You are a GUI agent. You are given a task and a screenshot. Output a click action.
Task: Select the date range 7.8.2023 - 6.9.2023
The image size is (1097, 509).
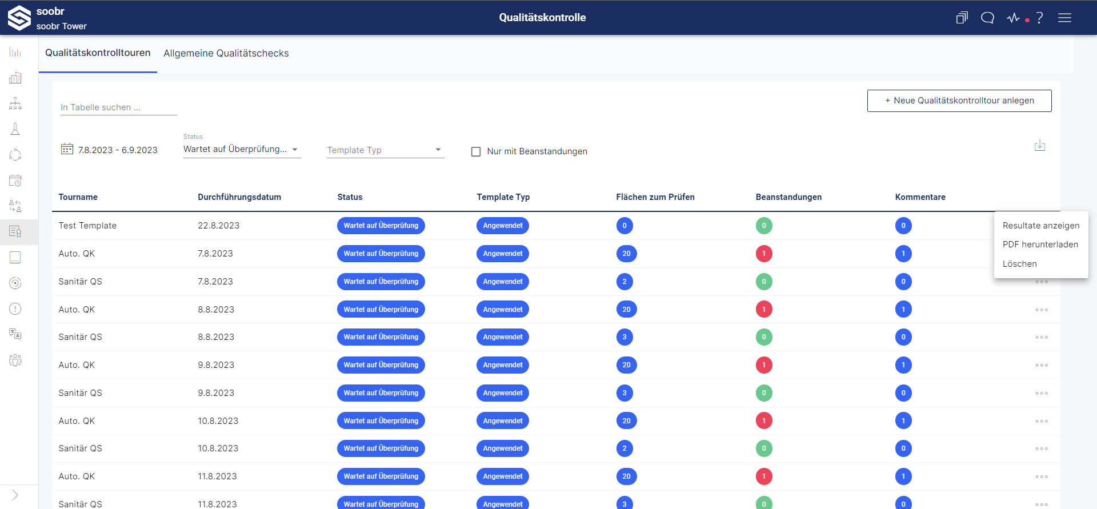(118, 150)
